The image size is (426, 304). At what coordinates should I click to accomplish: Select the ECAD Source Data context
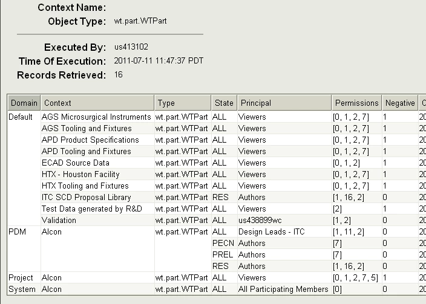76,163
